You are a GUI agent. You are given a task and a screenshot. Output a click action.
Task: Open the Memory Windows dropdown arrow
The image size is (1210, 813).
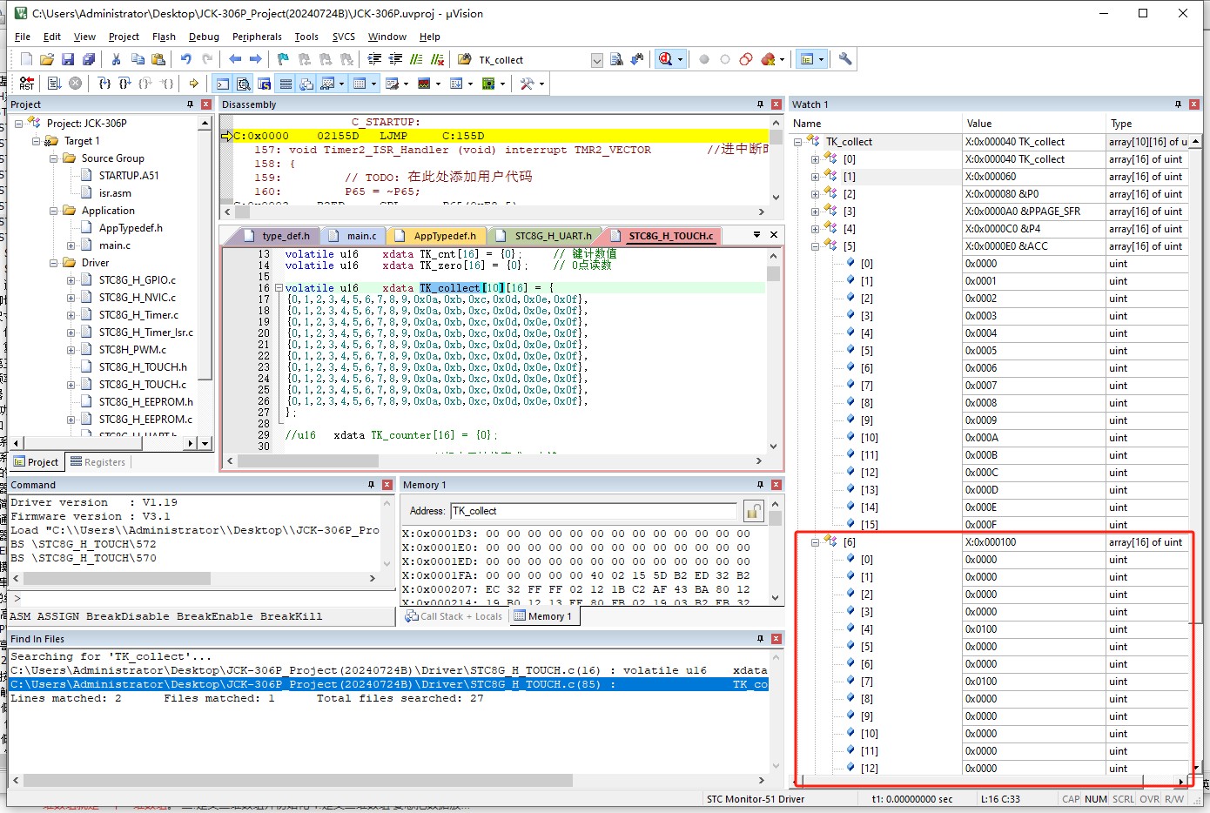tap(374, 84)
